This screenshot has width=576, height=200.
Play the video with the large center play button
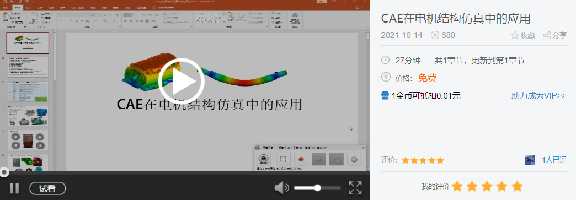tap(181, 81)
